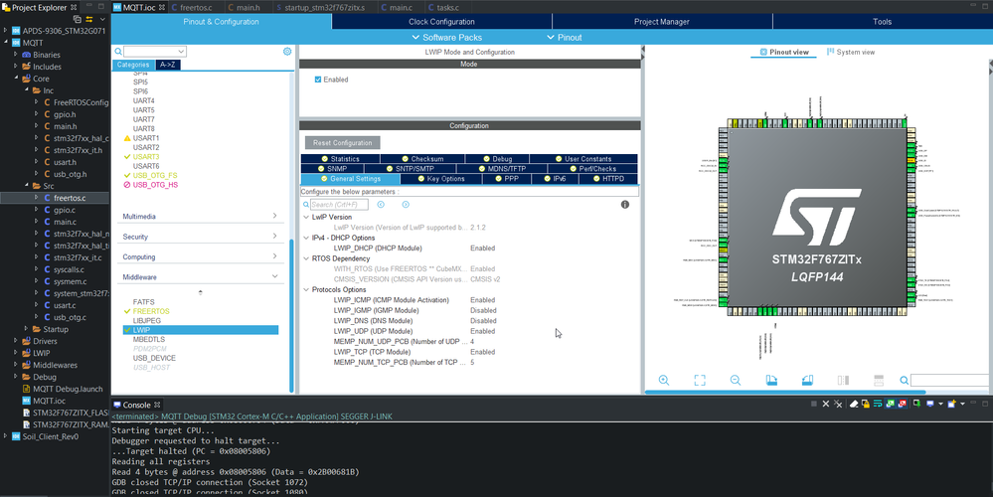Rotate the chip counter-clockwise
Image resolution: width=993 pixels, height=497 pixels.
coord(807,380)
